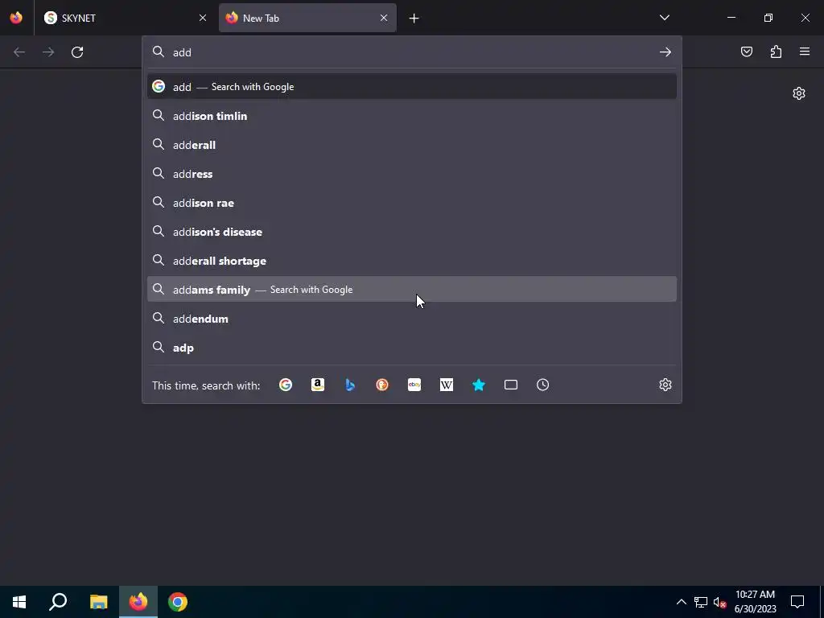The image size is (824, 618).
Task: Search history using the clock icon
Action: [x=543, y=385]
